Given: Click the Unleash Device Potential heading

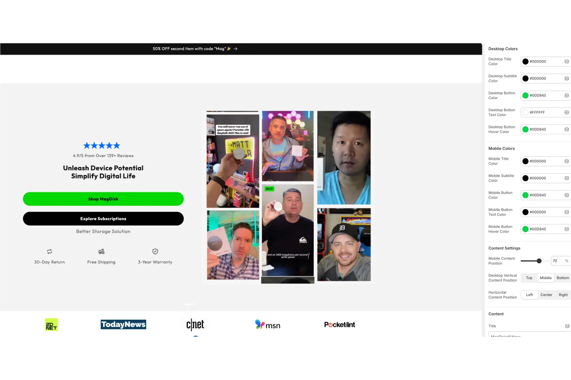Looking at the screenshot, I should pos(103,172).
